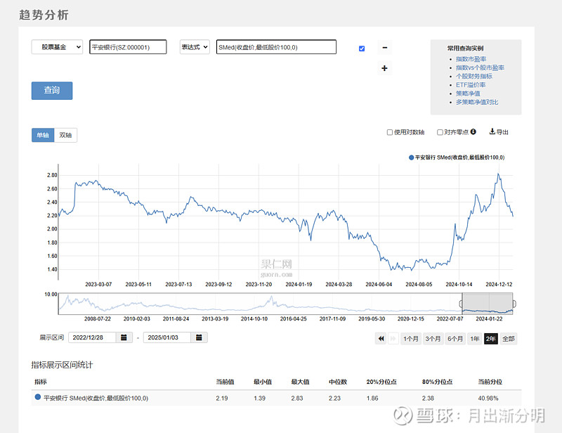Click the 最小值 value 1.39
Image resolution: width=562 pixels, height=433 pixels.
pos(259,398)
